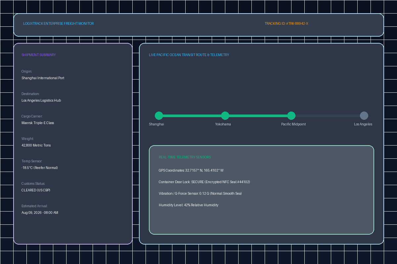
Task: Click the Origin field label
Action: 27,71
